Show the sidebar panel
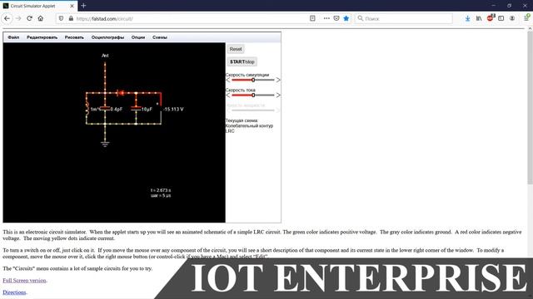 501,18
